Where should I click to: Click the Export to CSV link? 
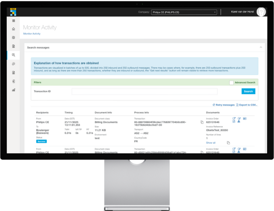(x=248, y=105)
